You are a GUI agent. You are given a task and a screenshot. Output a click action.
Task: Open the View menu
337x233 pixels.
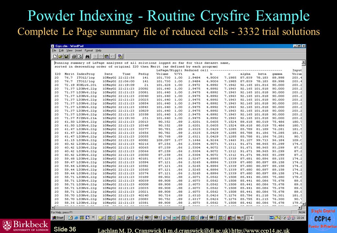coord(69,50)
